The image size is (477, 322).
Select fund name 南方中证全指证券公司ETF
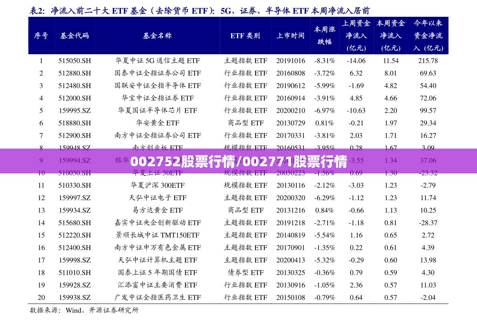pyautogui.click(x=157, y=135)
